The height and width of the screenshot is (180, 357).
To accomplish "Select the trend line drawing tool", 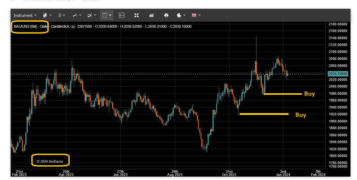I will point(75,15).
